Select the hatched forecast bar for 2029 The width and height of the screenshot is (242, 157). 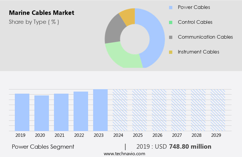218,110
